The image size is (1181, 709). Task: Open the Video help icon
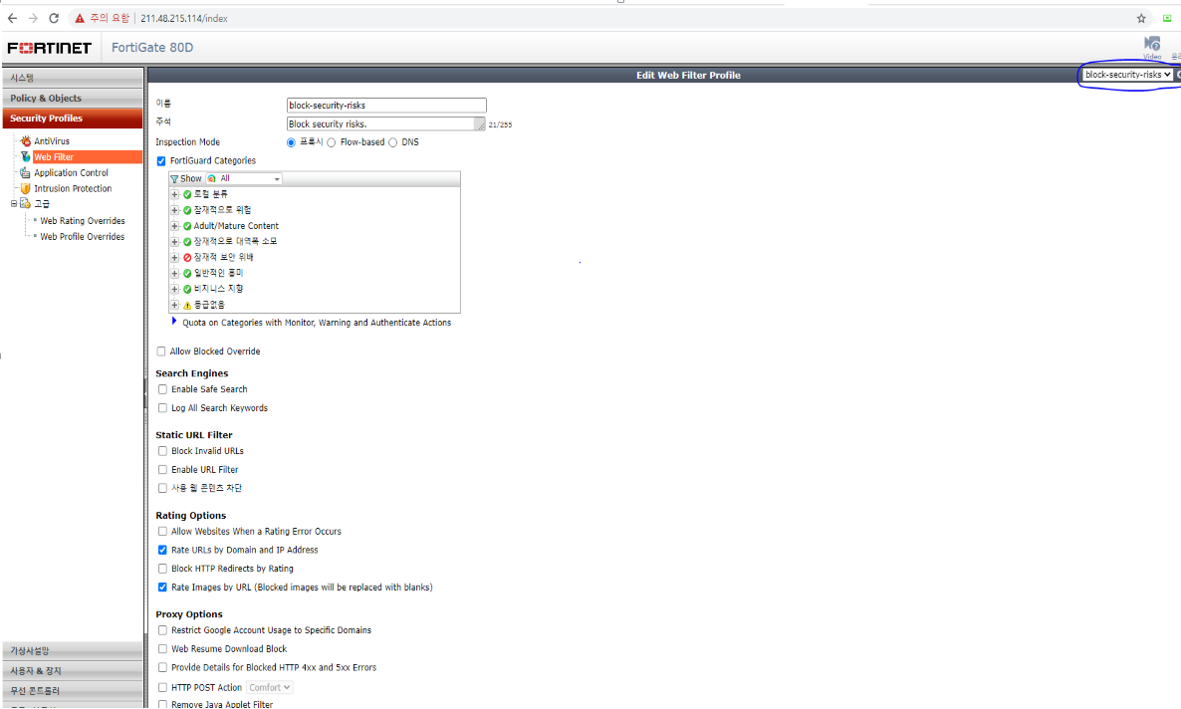point(1152,44)
